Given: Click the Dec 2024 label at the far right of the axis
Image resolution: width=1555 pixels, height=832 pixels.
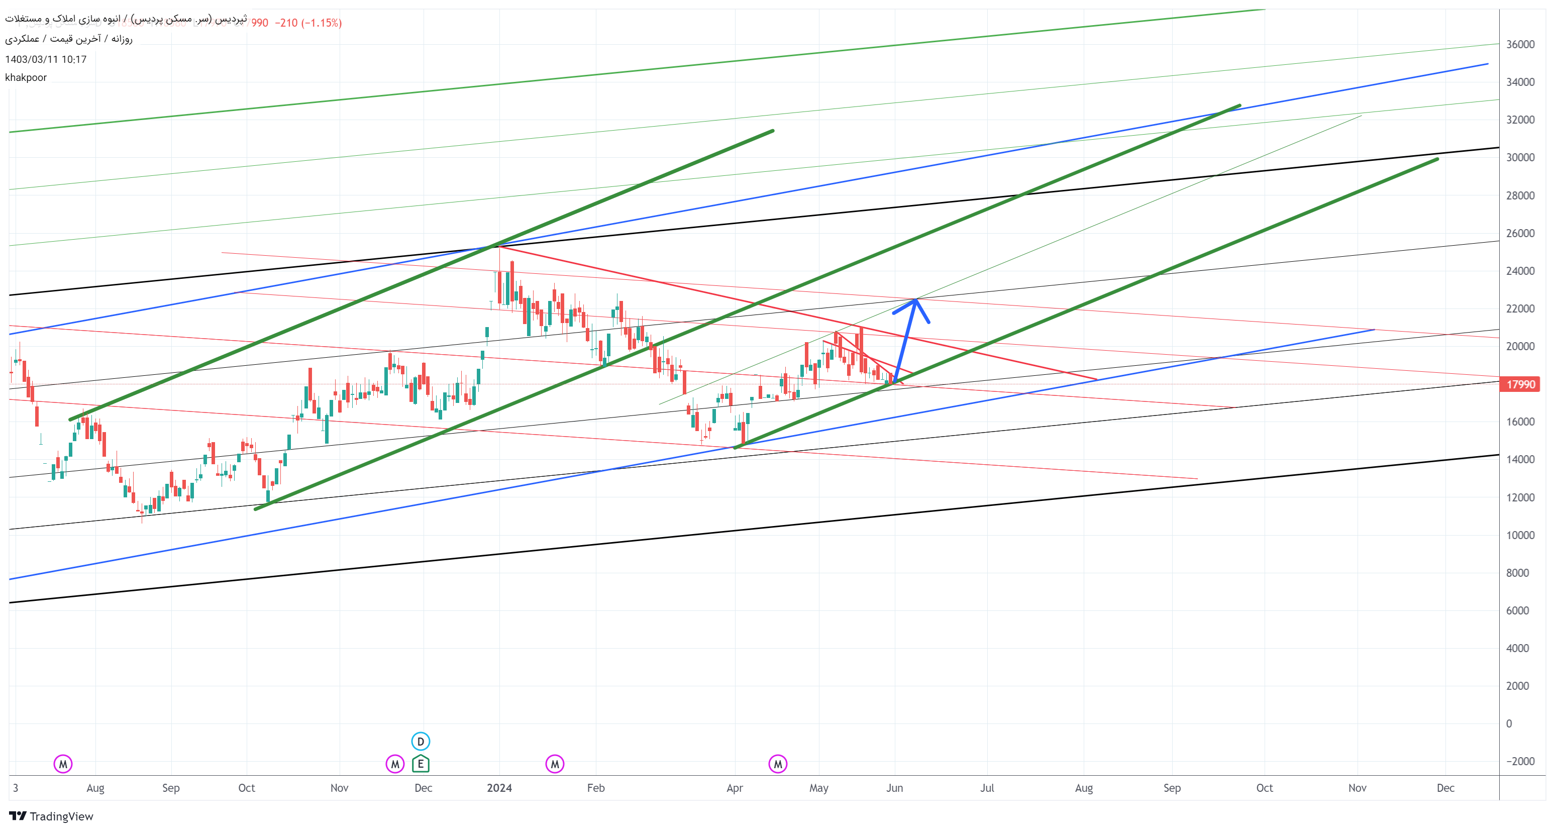Looking at the screenshot, I should pyautogui.click(x=1445, y=787).
